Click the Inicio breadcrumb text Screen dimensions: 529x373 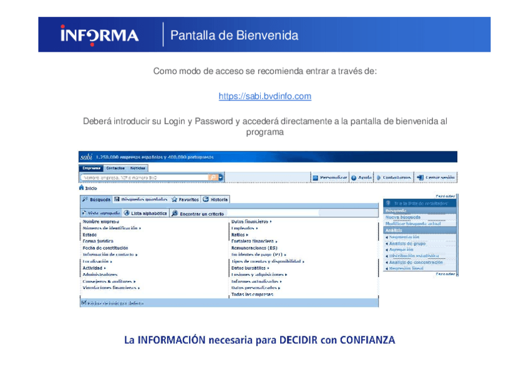click(90, 188)
